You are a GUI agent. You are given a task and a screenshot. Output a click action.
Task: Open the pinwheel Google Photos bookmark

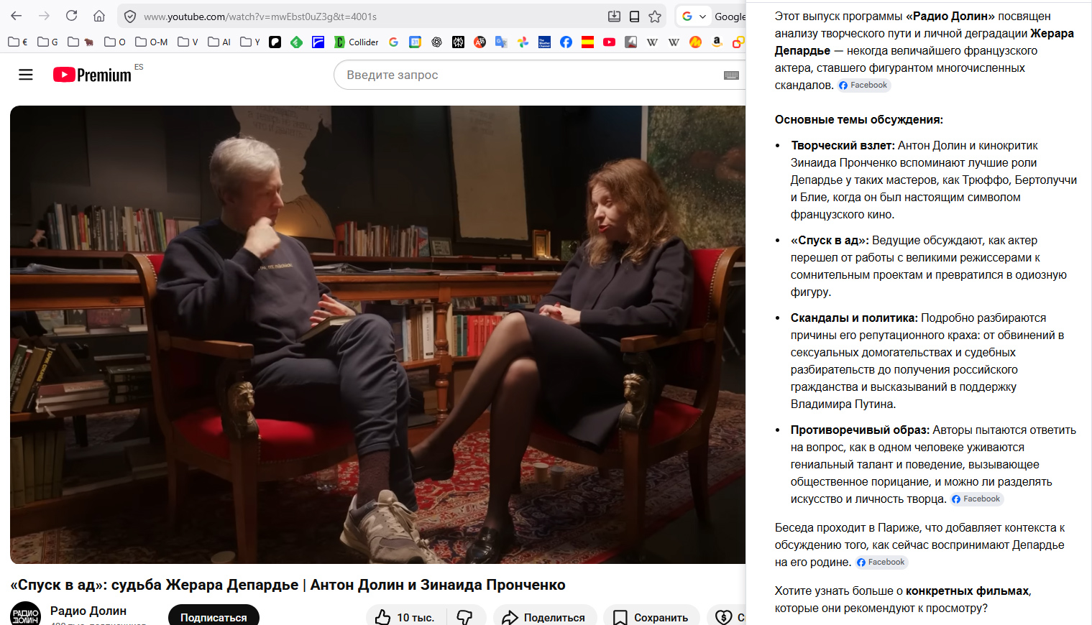click(x=523, y=42)
